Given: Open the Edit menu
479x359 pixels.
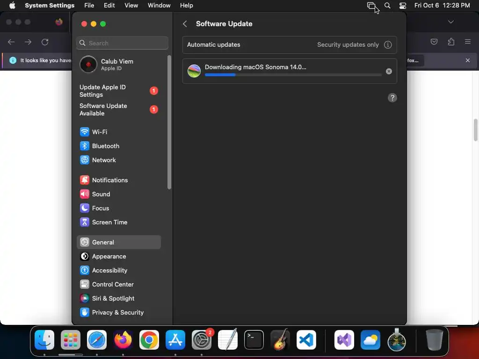Looking at the screenshot, I should pos(109,6).
